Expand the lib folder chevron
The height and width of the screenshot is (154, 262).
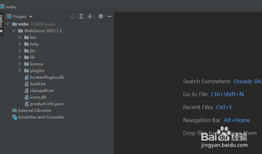[x=20, y=57]
